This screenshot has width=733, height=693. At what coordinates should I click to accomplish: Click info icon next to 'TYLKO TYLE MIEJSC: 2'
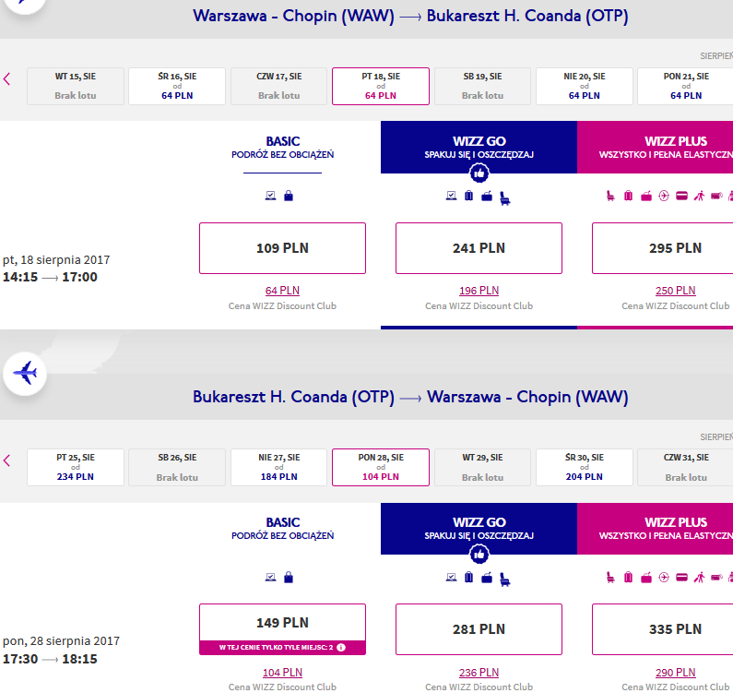pyautogui.click(x=341, y=647)
